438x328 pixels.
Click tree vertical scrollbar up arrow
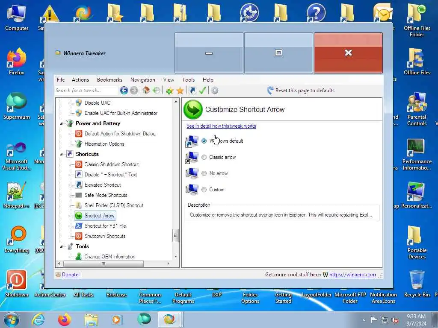pyautogui.click(x=176, y=102)
